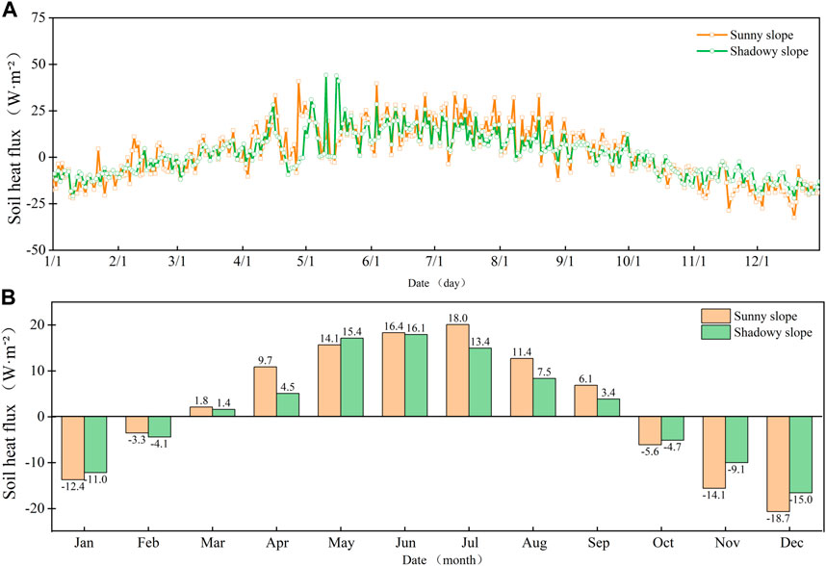The image size is (826, 566).
Task: Click the '12/1' date tick label
Action: (757, 261)
